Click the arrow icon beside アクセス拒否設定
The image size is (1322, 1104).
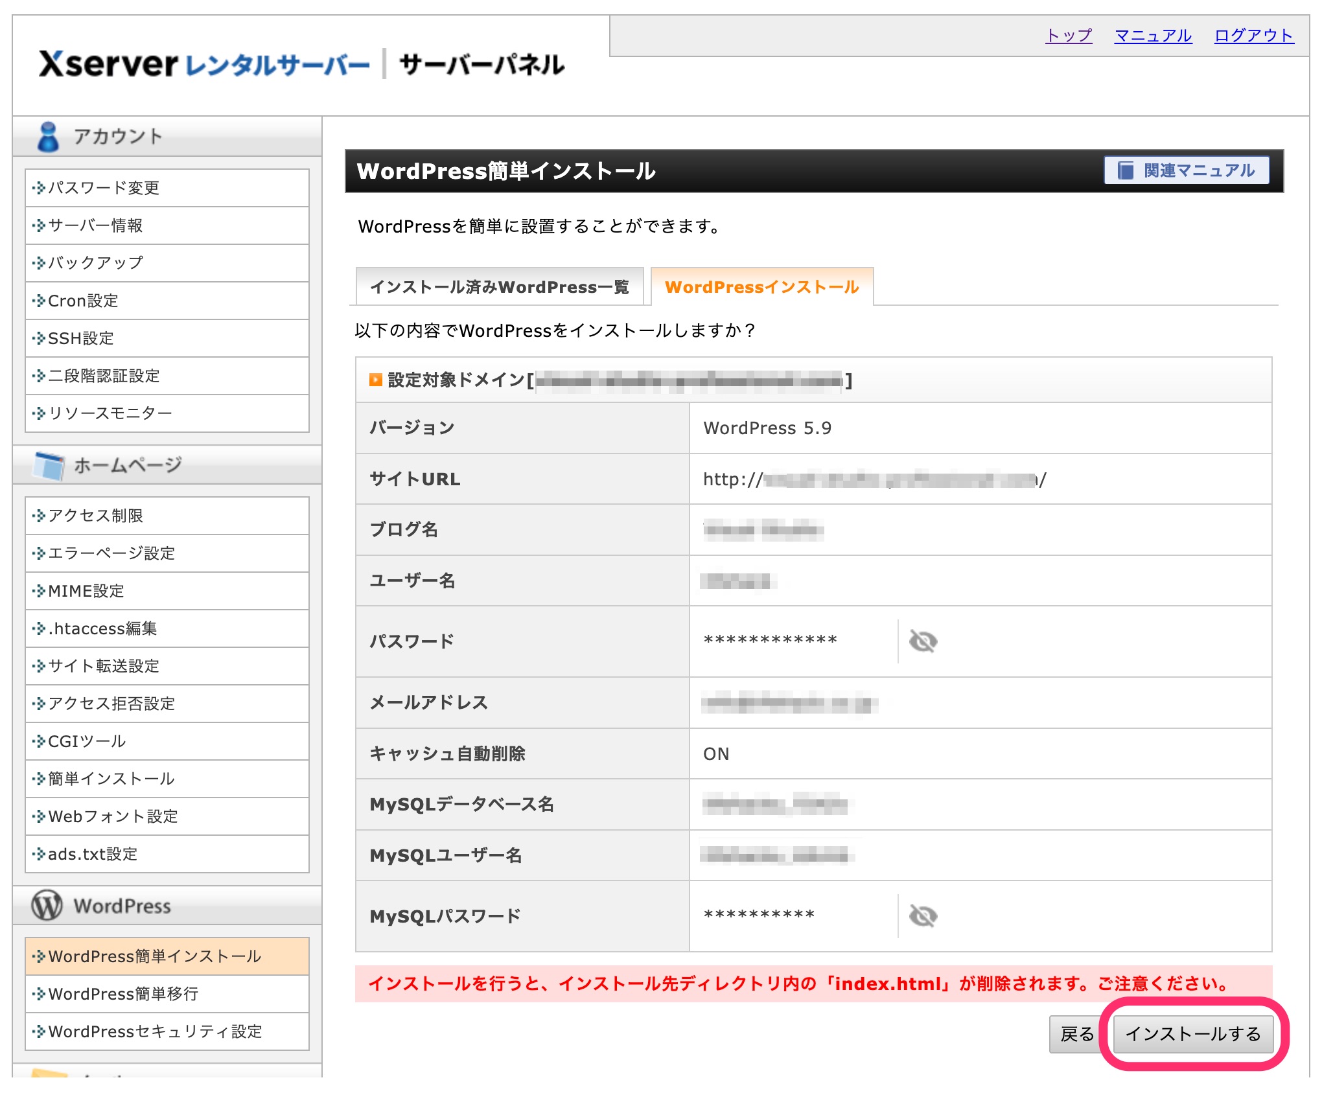click(39, 704)
